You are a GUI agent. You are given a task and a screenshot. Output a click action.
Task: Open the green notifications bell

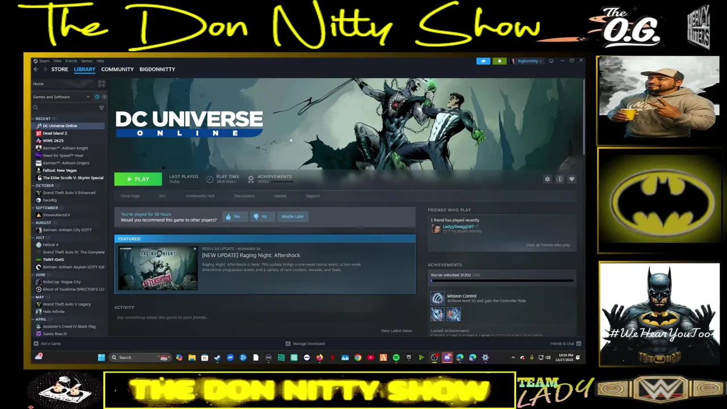[x=500, y=61]
